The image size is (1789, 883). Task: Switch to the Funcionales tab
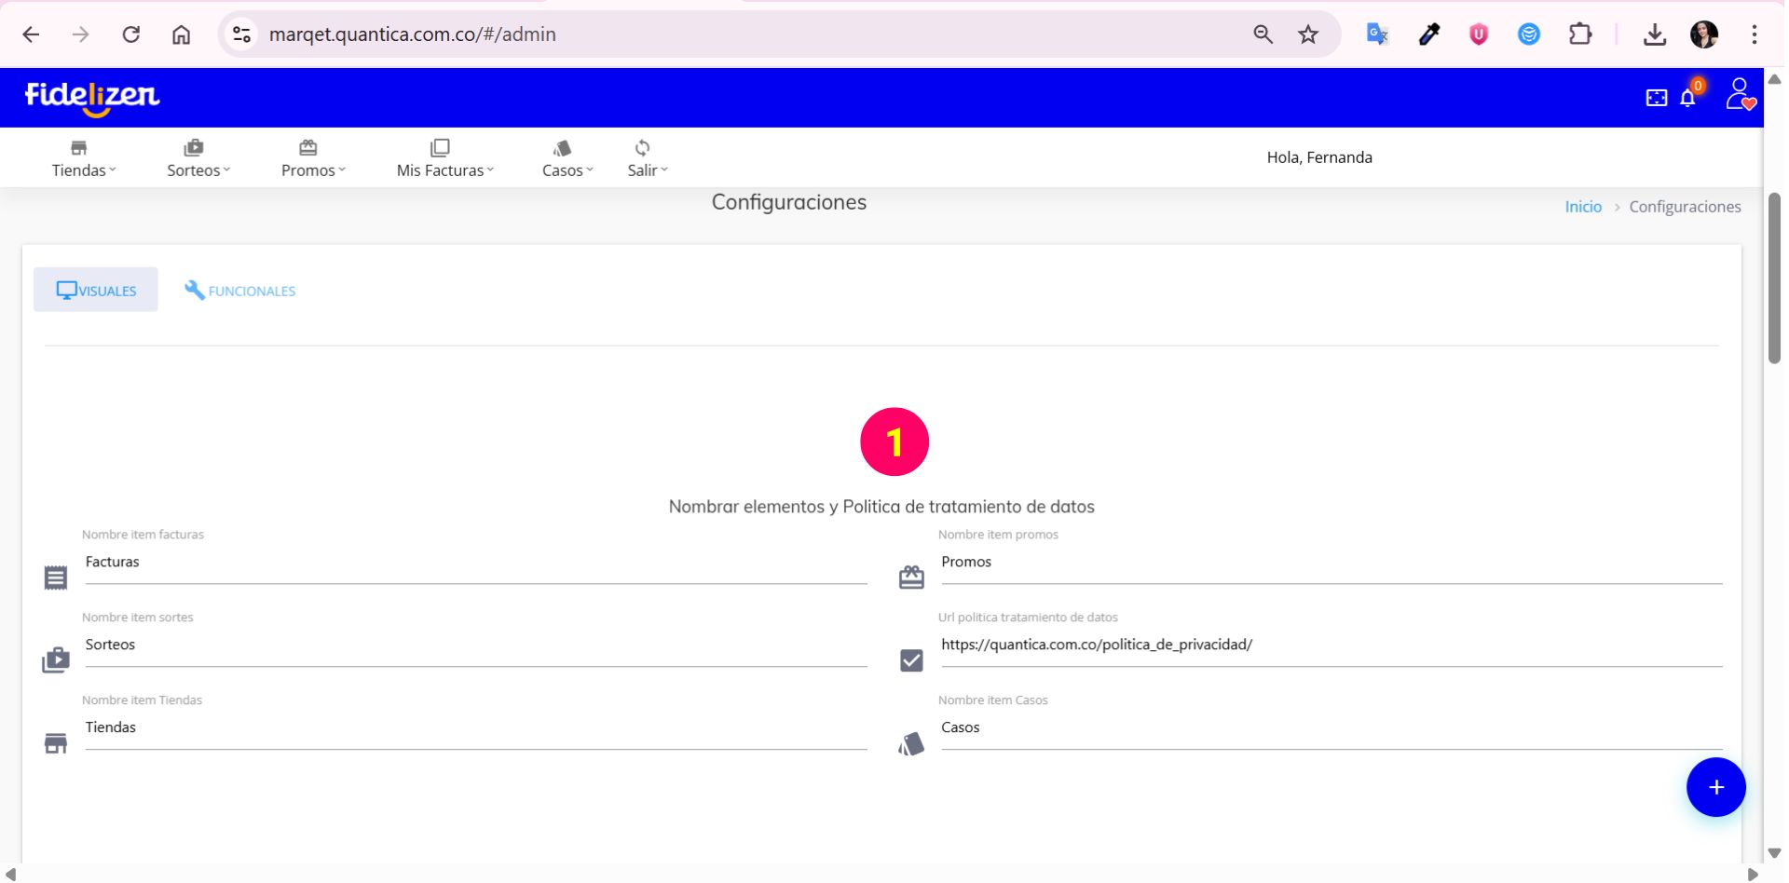(x=240, y=291)
